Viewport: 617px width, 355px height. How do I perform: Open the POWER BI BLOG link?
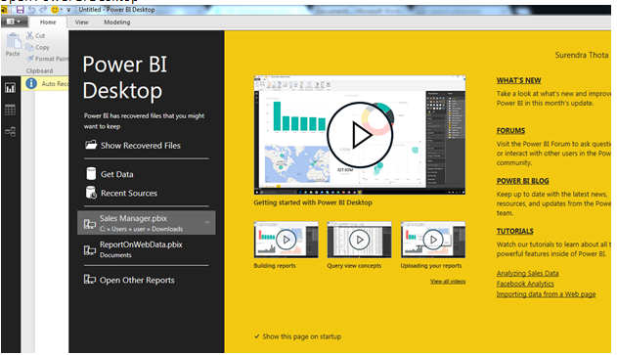tap(522, 181)
